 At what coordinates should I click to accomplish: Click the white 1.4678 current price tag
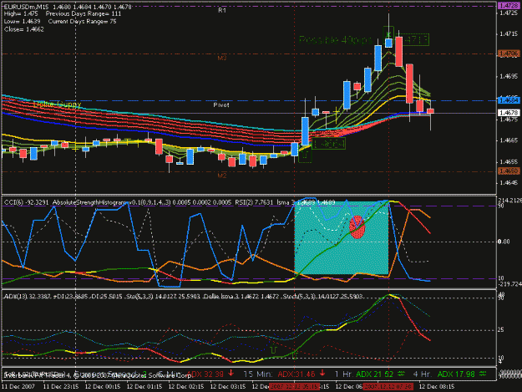tap(509, 113)
